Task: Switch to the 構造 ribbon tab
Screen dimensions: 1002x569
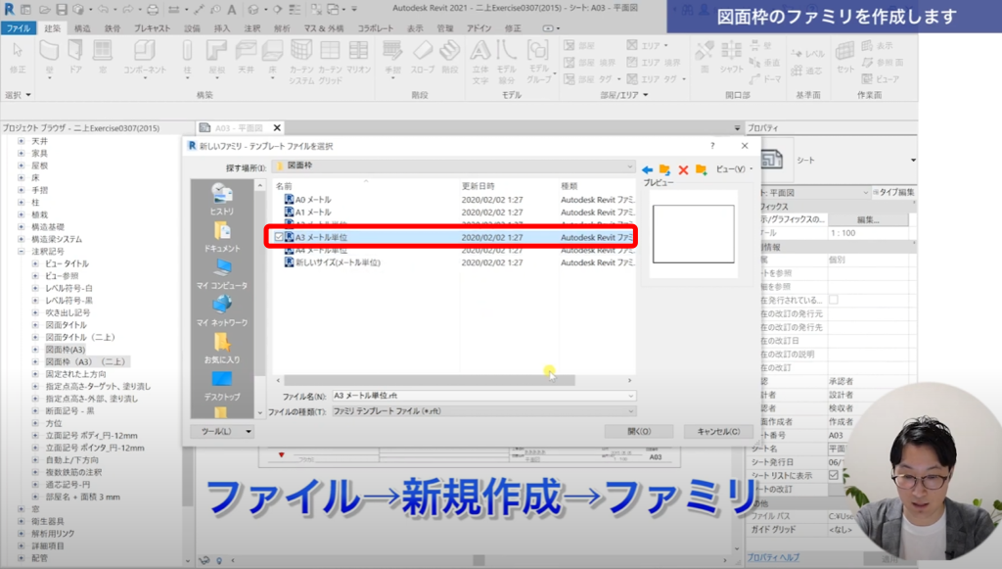Action: [x=83, y=28]
